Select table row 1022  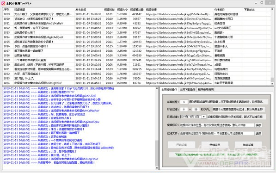[136, 28]
